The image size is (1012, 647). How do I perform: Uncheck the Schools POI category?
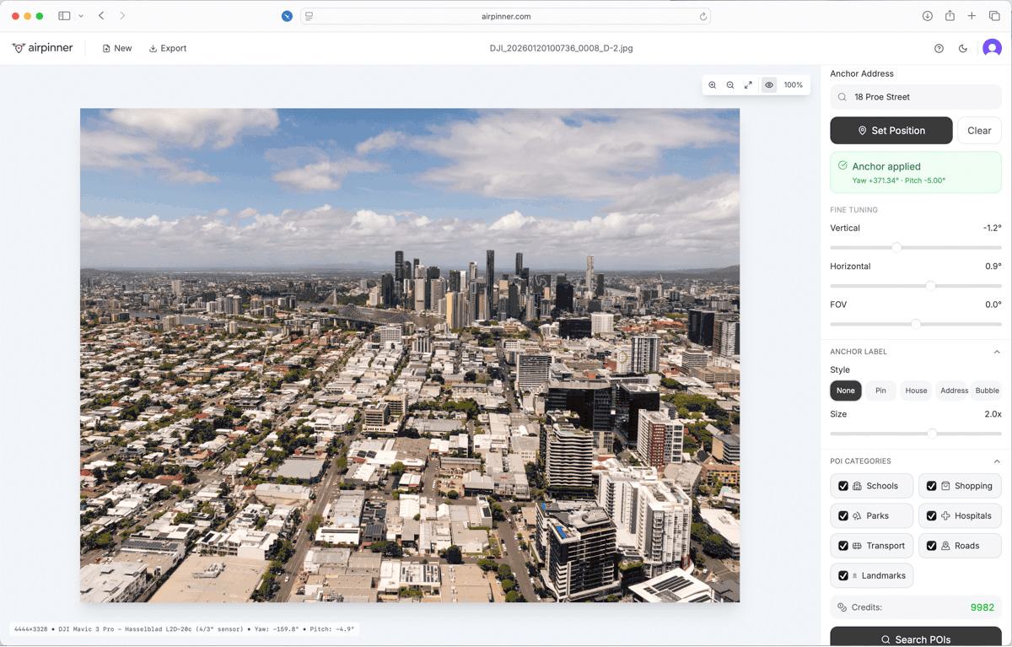[x=843, y=486]
